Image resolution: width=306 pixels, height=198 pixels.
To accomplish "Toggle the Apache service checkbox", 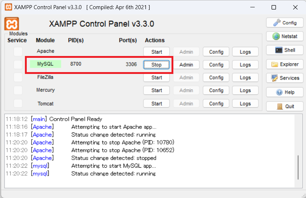I will (18, 52).
